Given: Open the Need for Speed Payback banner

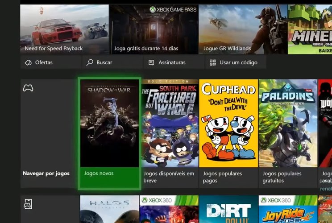Looking at the screenshot, I should (64, 29).
